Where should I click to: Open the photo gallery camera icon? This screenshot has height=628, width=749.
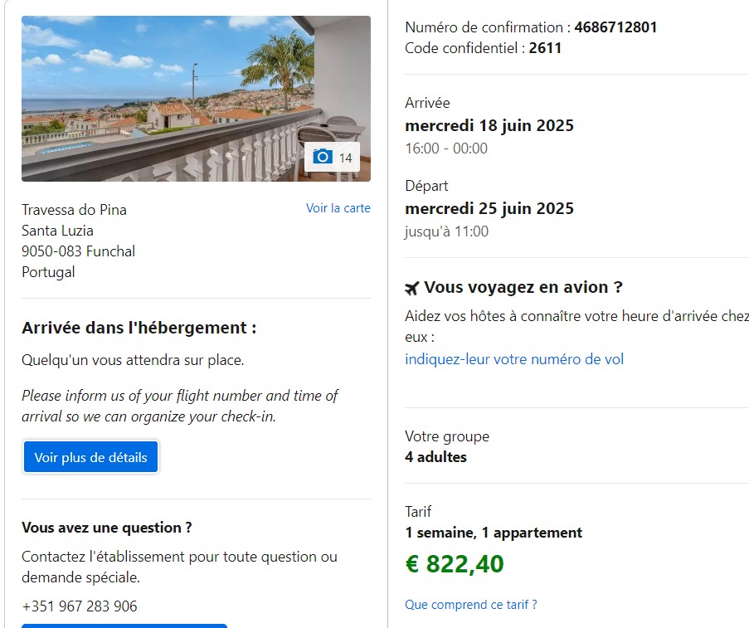(x=323, y=157)
